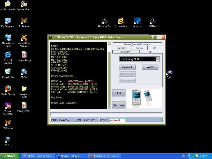Switch to PolarBox 2 - GSM-For... taskbar item
Screen dimensions: 212x159
104,156
